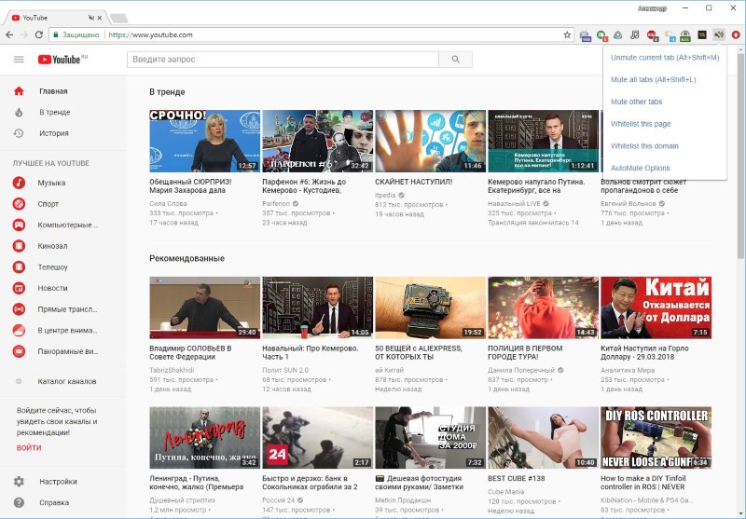Click the YouTube logo
Image resolution: width=746 pixels, height=519 pixels.
pos(62,60)
